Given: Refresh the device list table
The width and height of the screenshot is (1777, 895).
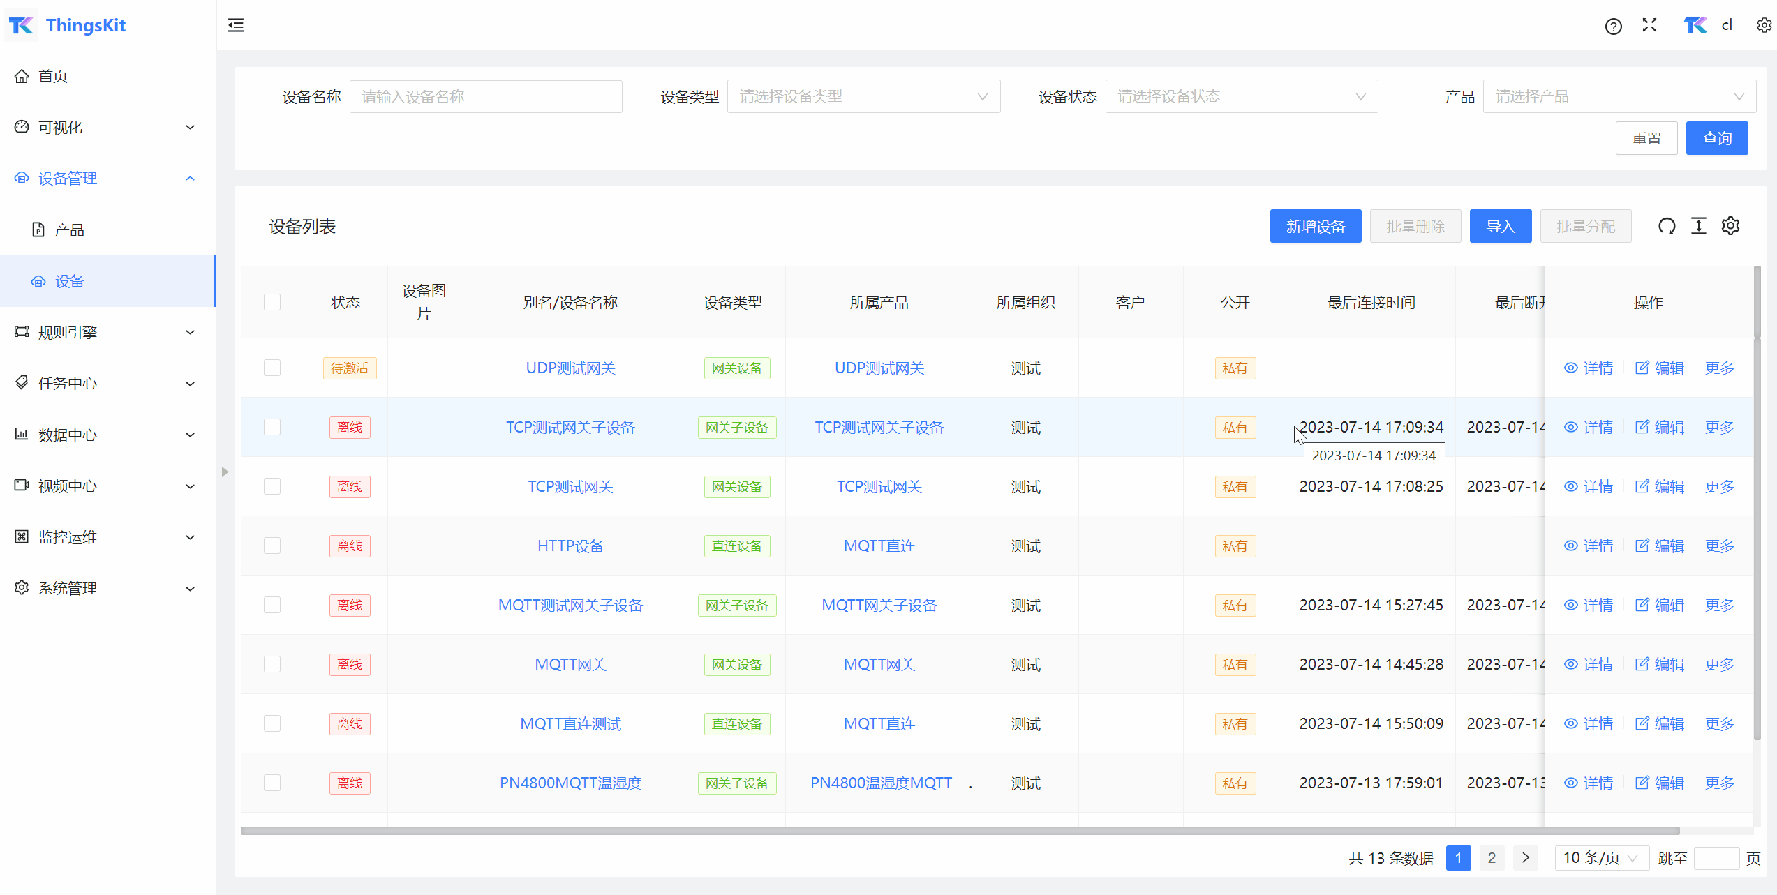Looking at the screenshot, I should click(1667, 226).
